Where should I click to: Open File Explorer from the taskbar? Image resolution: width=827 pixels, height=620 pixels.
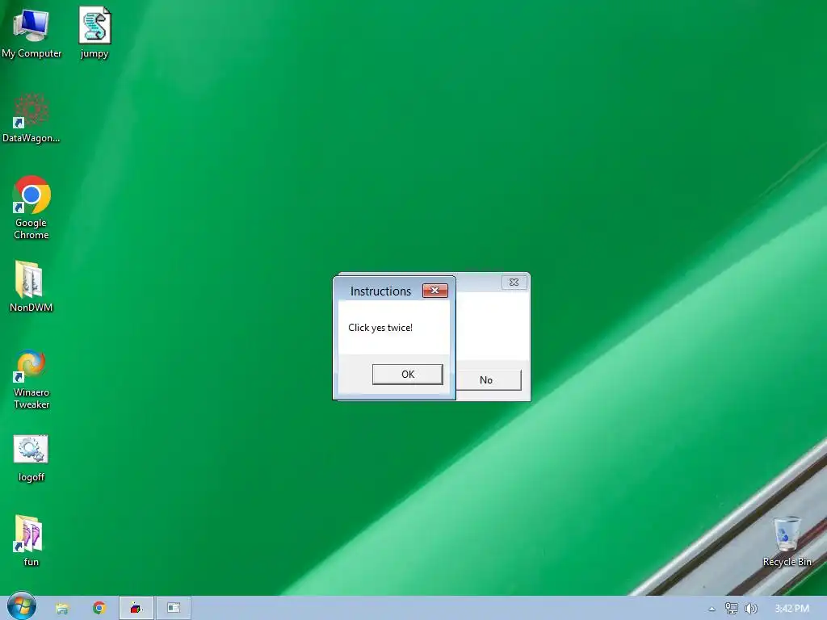click(62, 609)
